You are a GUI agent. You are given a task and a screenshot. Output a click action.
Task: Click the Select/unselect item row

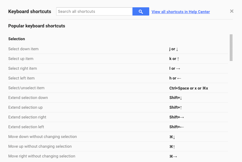pyautogui.click(x=26, y=88)
